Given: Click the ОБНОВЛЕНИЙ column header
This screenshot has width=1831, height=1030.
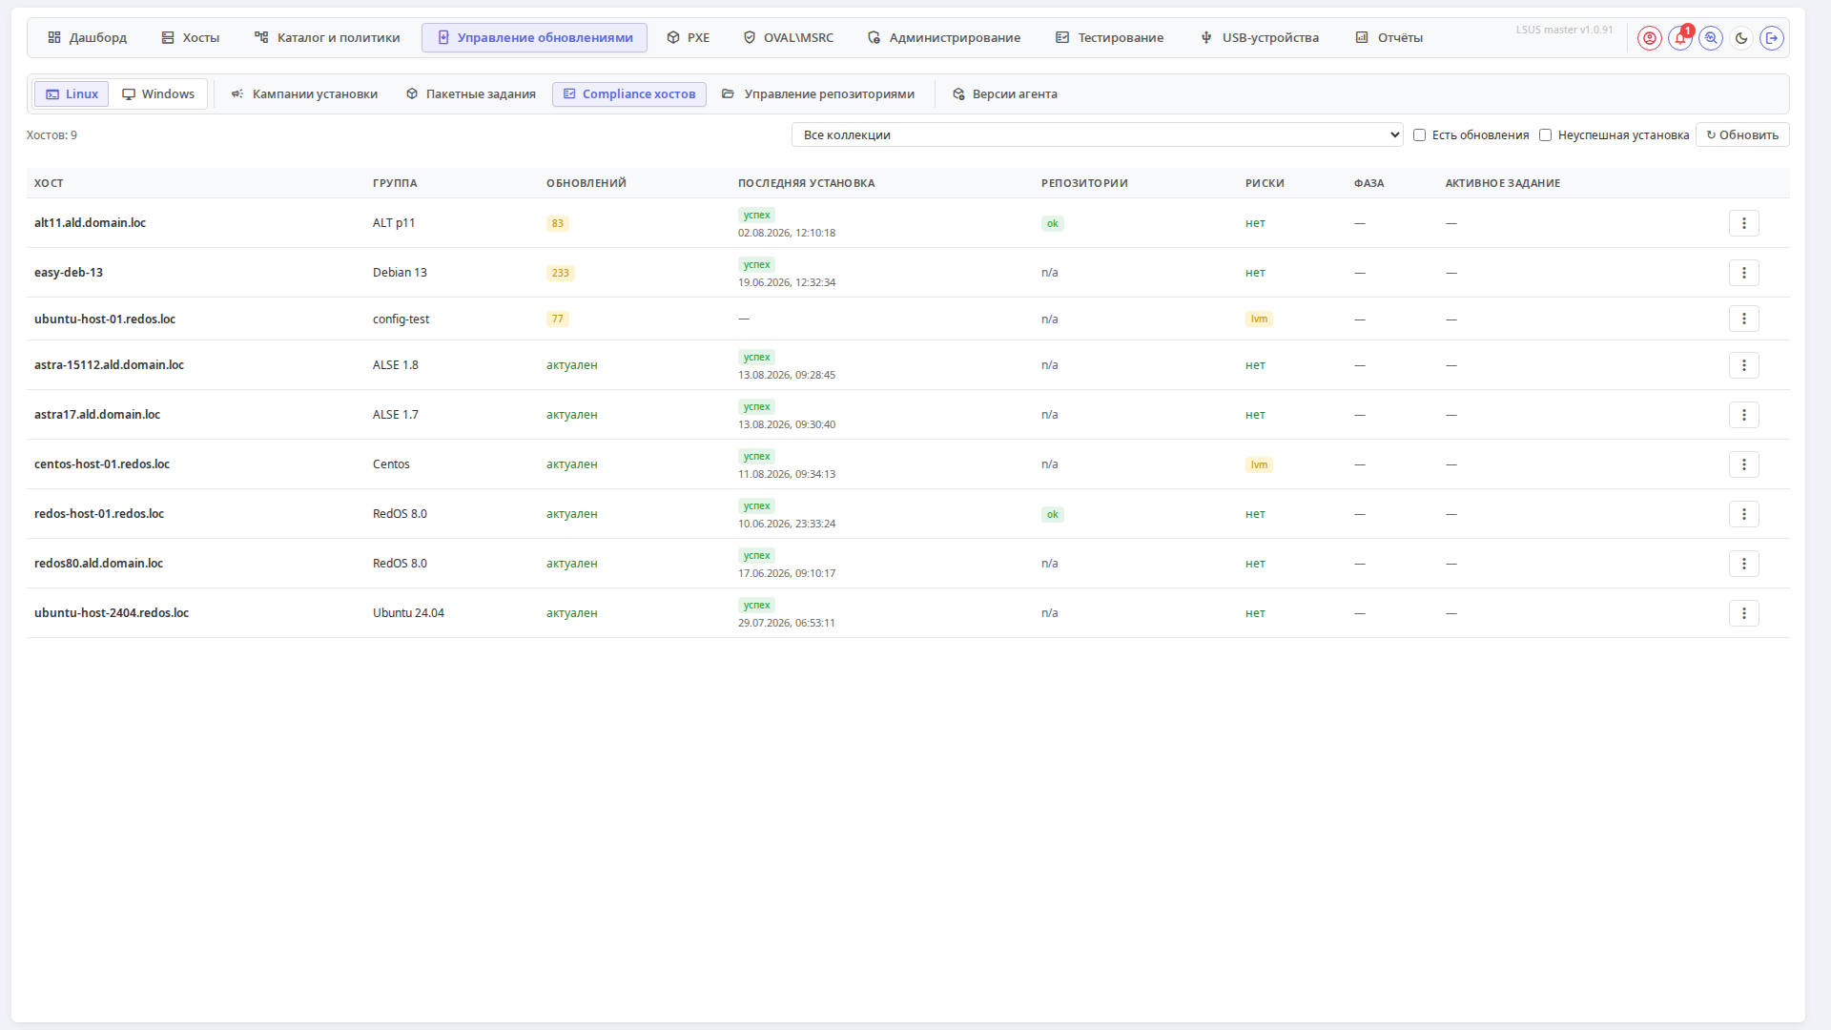Looking at the screenshot, I should [586, 183].
